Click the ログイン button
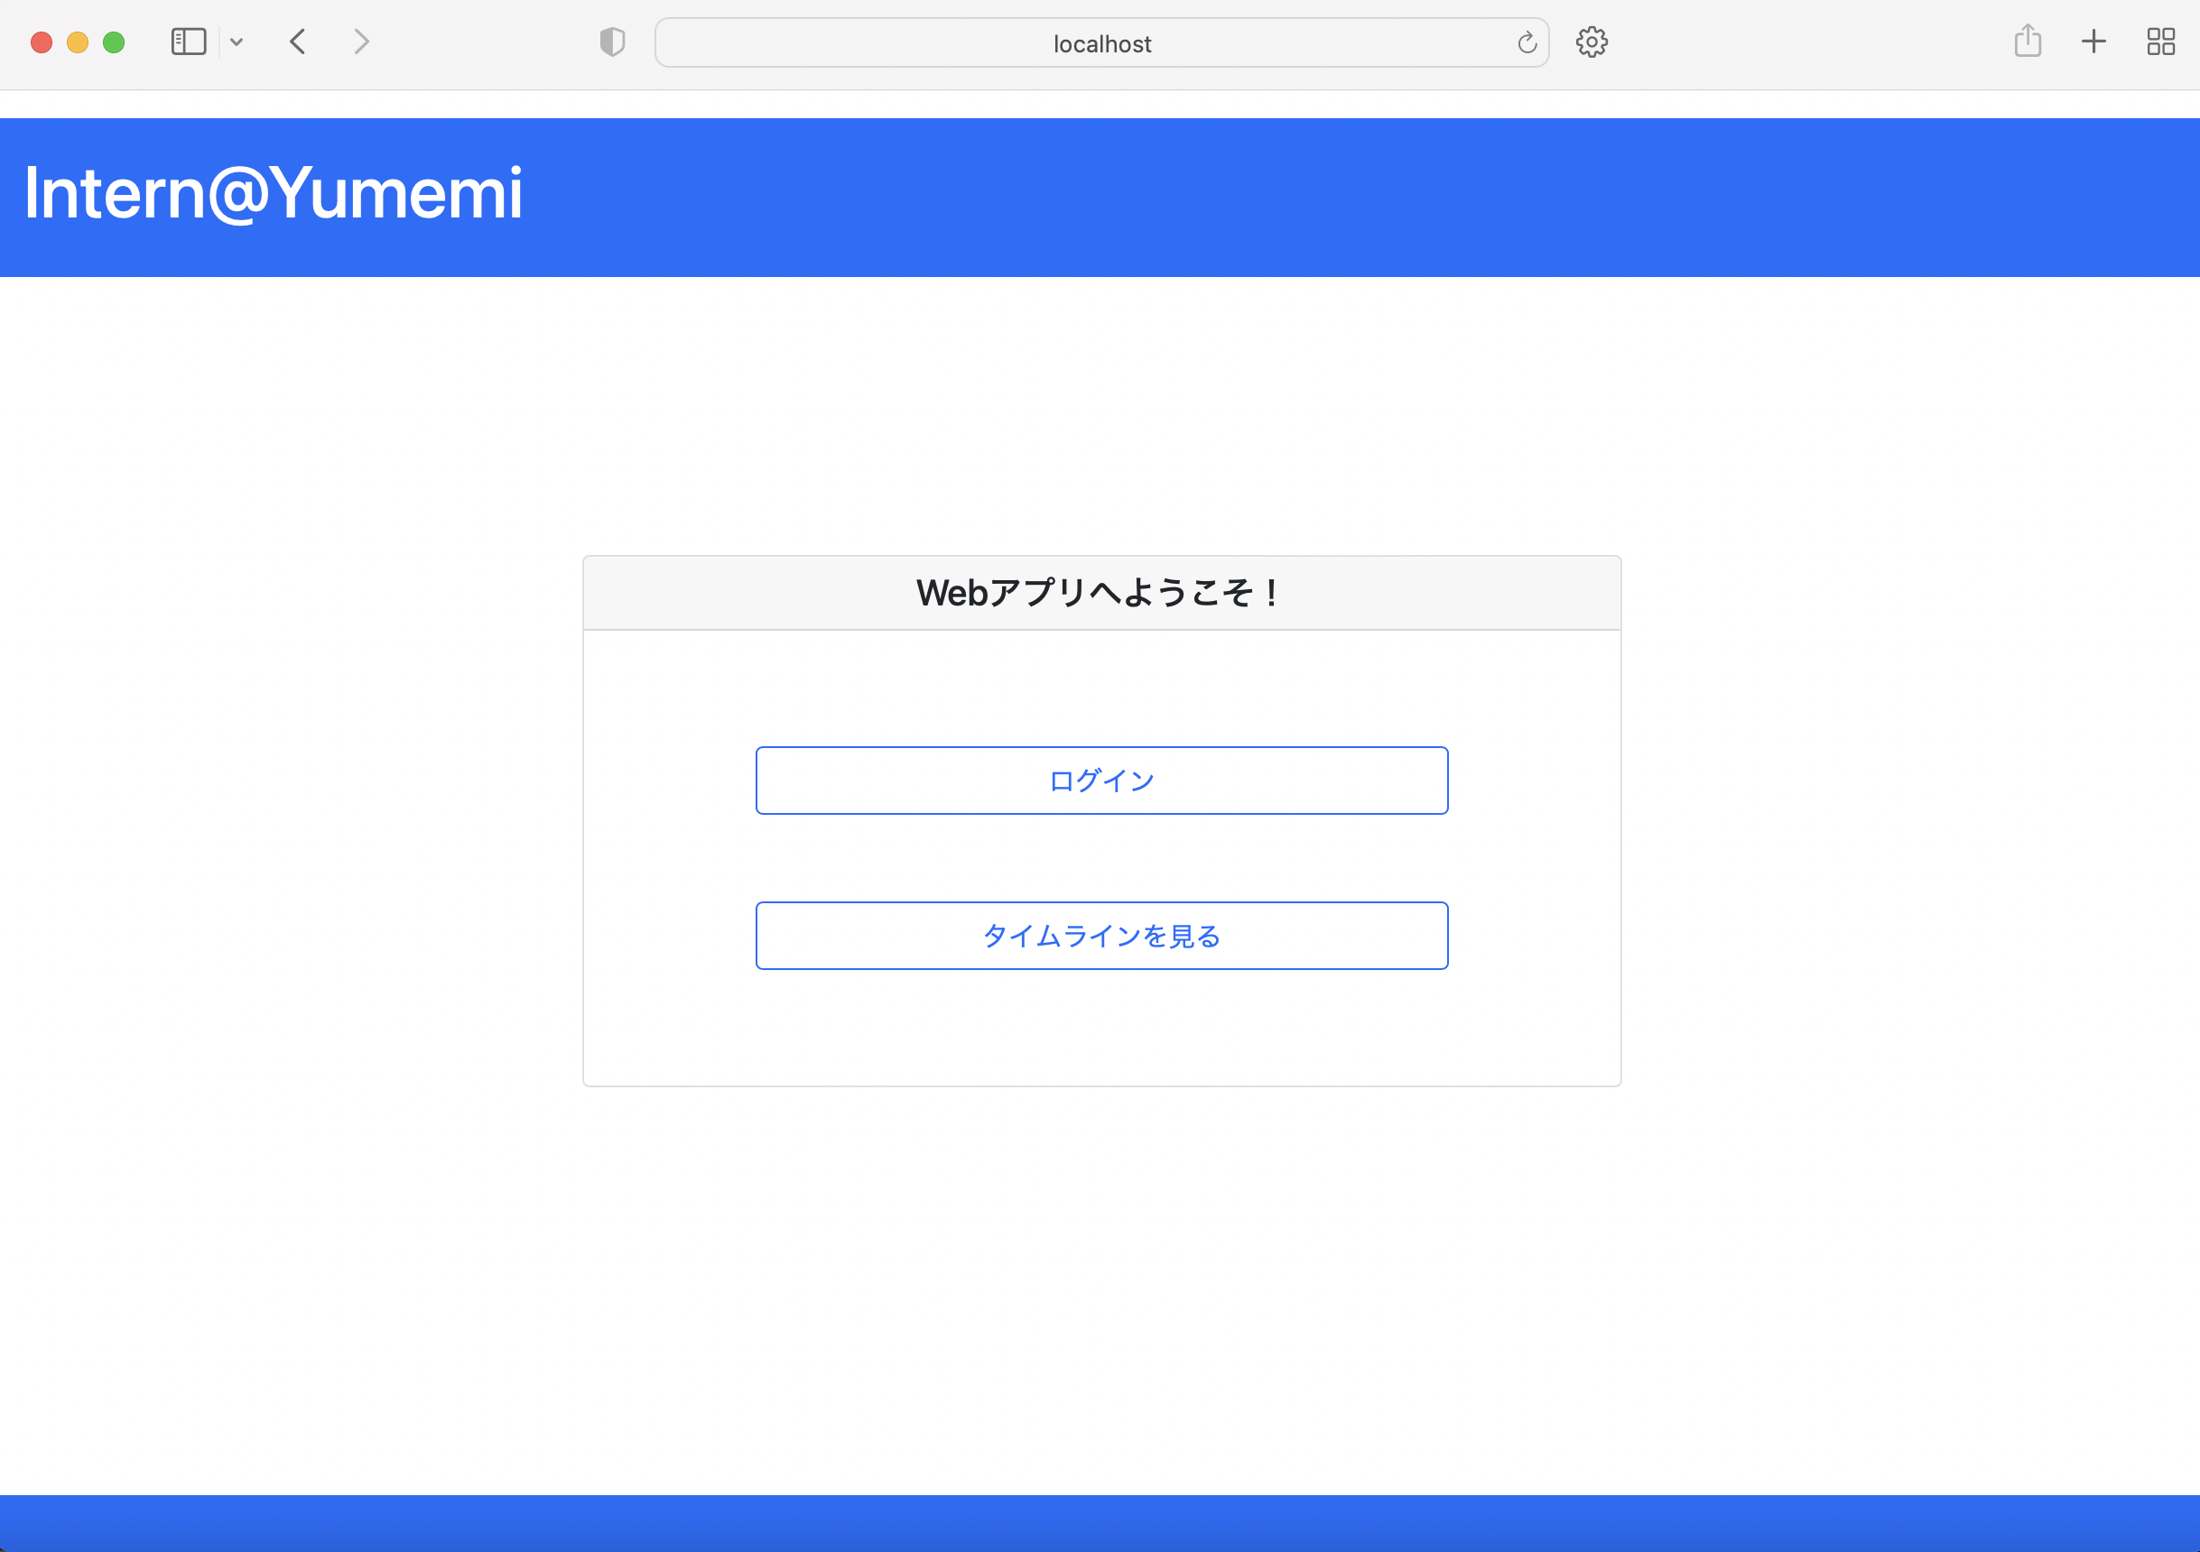The width and height of the screenshot is (2200, 1552). click(1101, 780)
